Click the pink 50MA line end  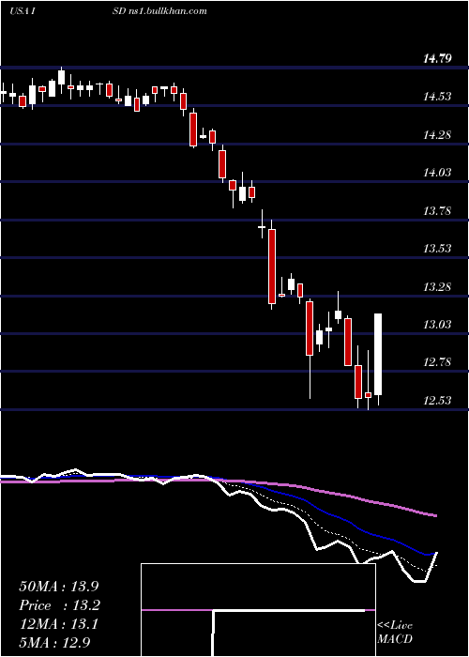pyautogui.click(x=435, y=515)
